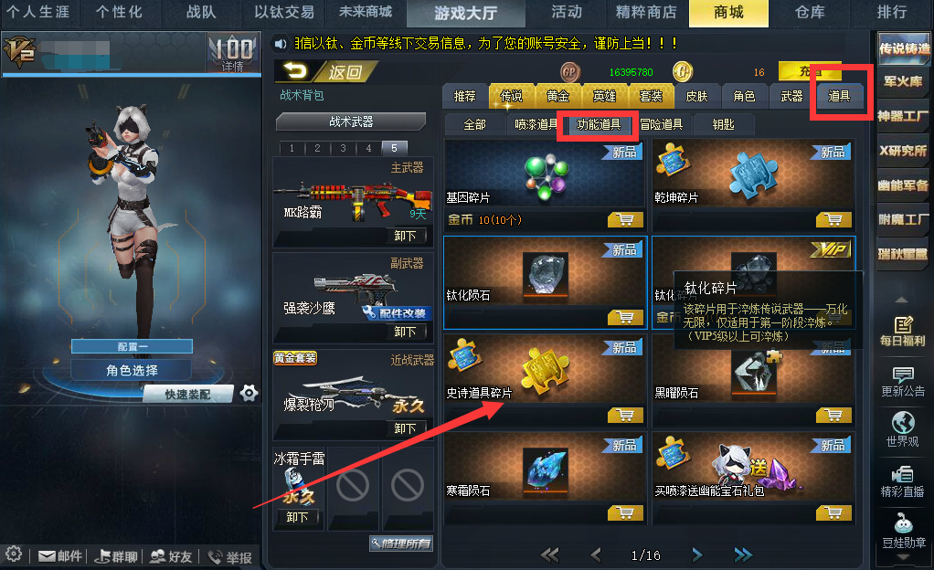Go to the next shop page

697,555
